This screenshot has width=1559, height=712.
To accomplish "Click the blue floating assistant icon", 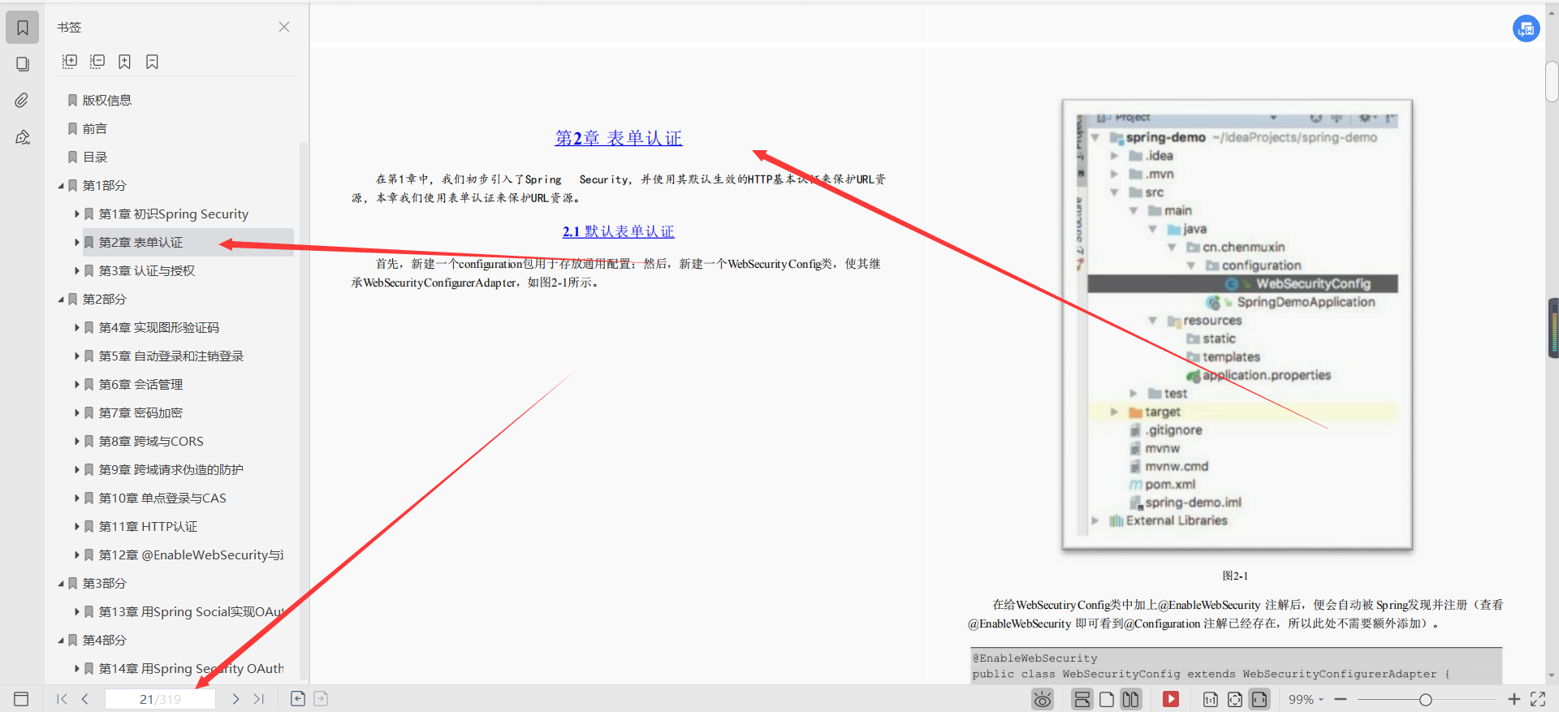I will pyautogui.click(x=1526, y=28).
